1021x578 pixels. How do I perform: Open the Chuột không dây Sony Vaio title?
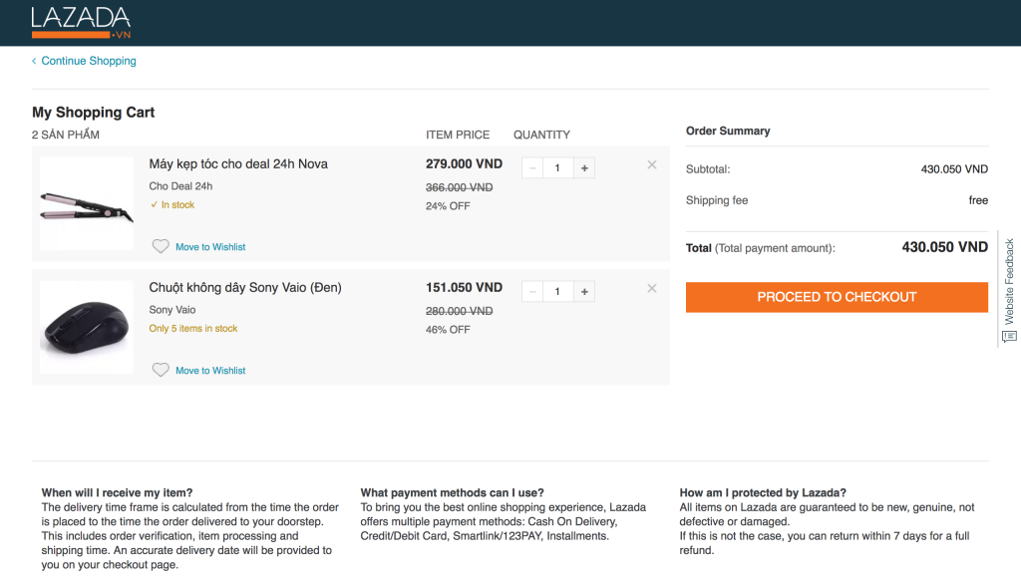tap(245, 288)
